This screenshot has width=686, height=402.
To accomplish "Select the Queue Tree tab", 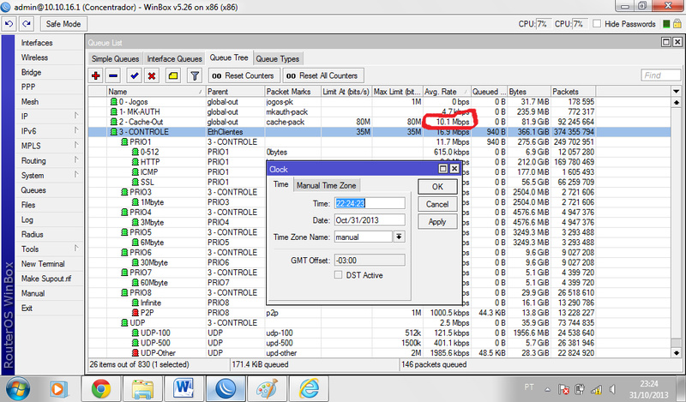I will (x=229, y=57).
